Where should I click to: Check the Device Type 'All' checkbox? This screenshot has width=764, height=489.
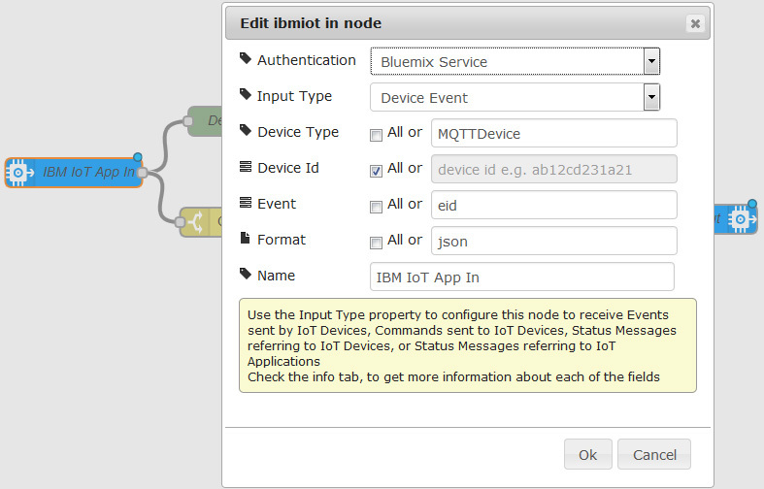tap(376, 135)
